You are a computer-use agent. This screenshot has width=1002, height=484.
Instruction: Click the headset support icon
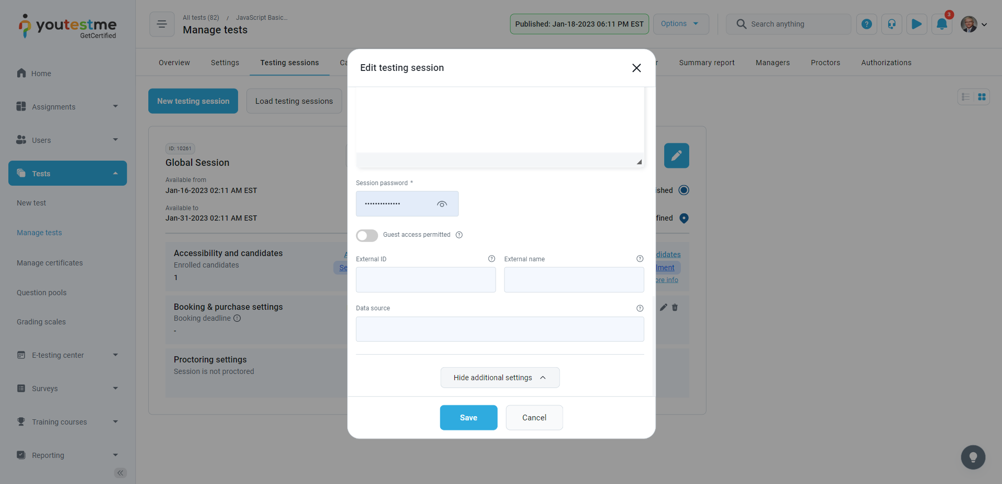891,24
